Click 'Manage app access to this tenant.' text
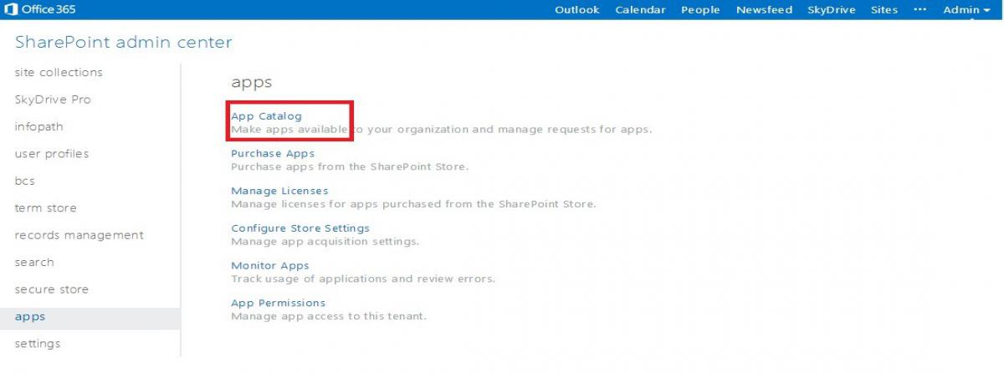The image size is (1004, 373). coord(329,316)
